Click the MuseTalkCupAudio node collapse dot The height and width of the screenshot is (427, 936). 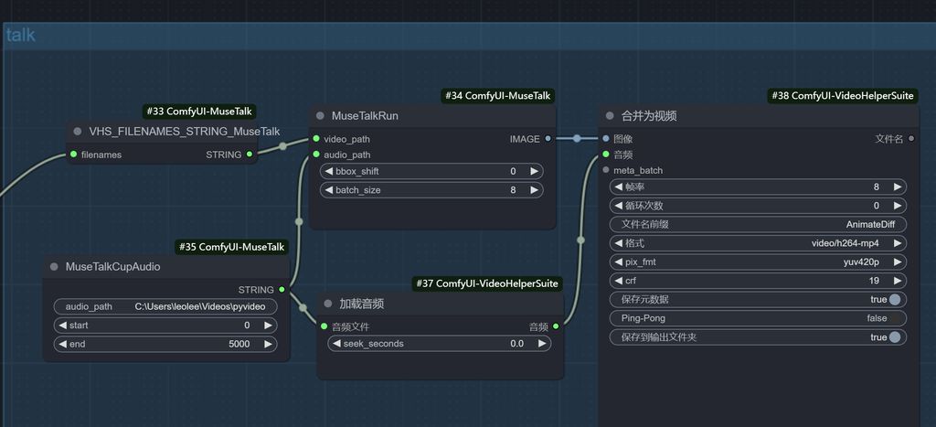[54, 267]
